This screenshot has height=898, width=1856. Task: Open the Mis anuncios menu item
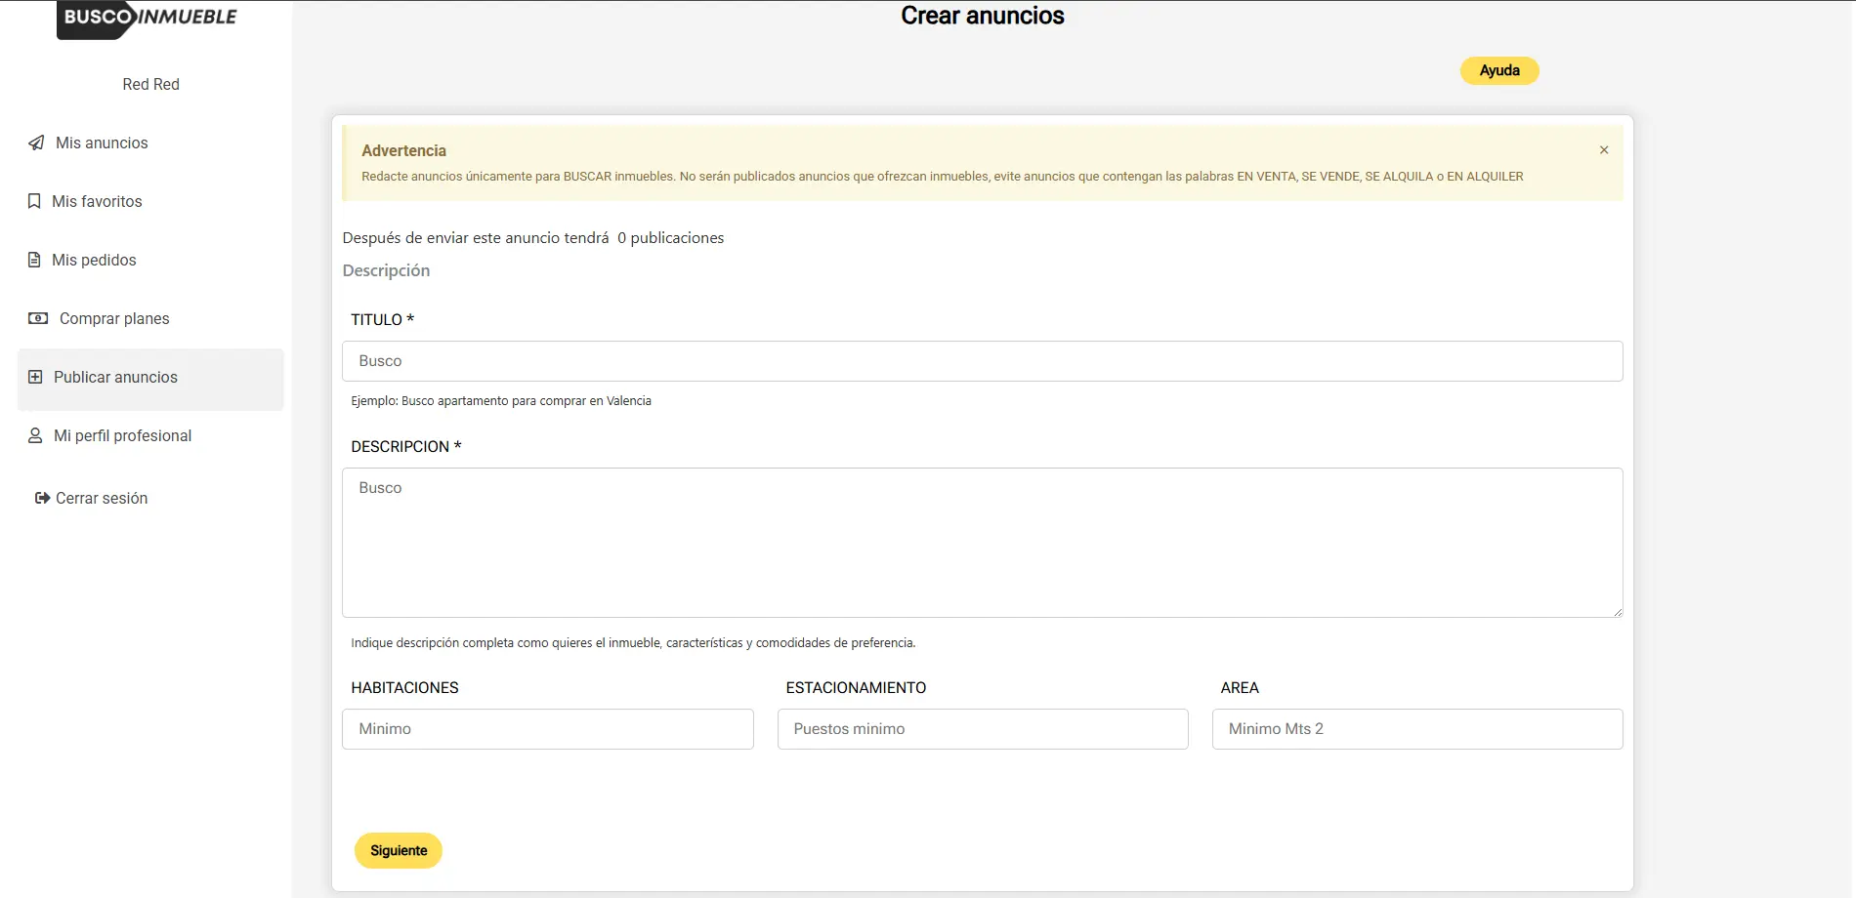click(102, 143)
